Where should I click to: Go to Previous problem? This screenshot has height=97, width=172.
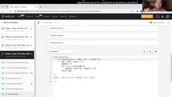point(47,23)
